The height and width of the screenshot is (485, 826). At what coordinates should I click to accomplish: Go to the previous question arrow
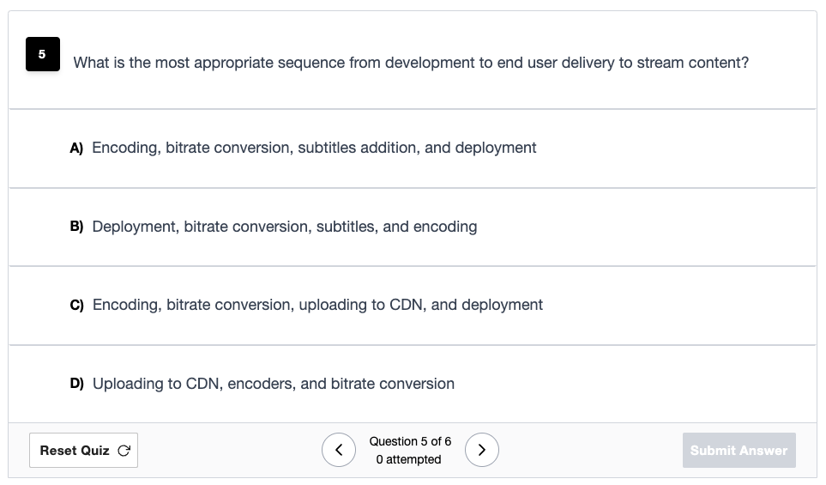coord(339,450)
